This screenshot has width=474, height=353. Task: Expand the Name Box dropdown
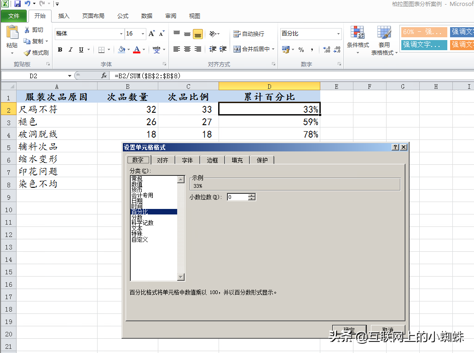tap(69, 76)
